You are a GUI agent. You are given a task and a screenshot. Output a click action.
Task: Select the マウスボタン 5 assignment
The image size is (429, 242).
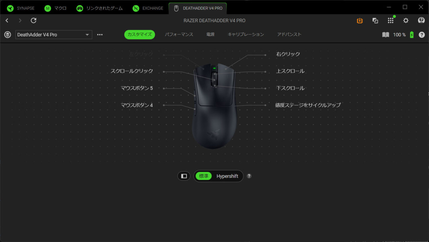(x=137, y=88)
